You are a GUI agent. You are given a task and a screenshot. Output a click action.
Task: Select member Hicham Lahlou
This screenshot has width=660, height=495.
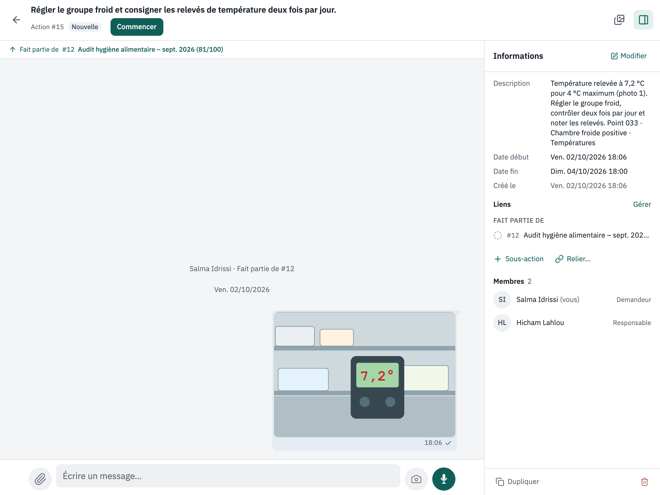[572, 323]
